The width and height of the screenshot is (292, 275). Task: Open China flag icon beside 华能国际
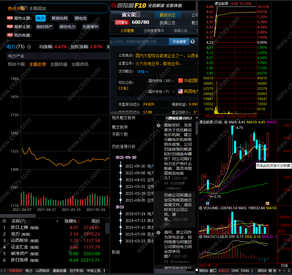tap(180, 81)
